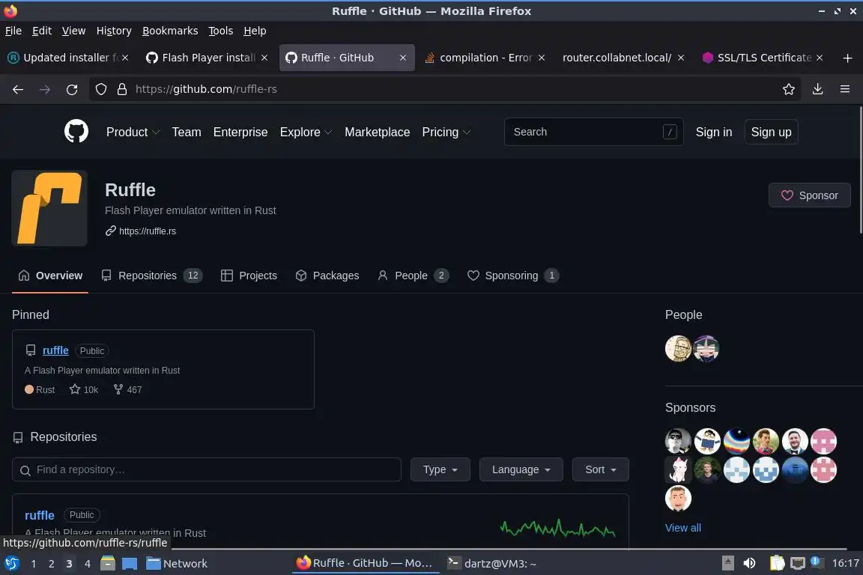Open start menu icon in taskbar
Image resolution: width=863 pixels, height=575 pixels.
click(11, 564)
